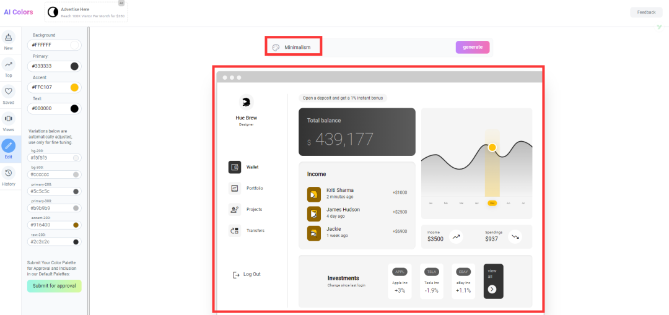Click the Spendings downward trend icon
Screen dimensions: 669x315
[x=515, y=236]
